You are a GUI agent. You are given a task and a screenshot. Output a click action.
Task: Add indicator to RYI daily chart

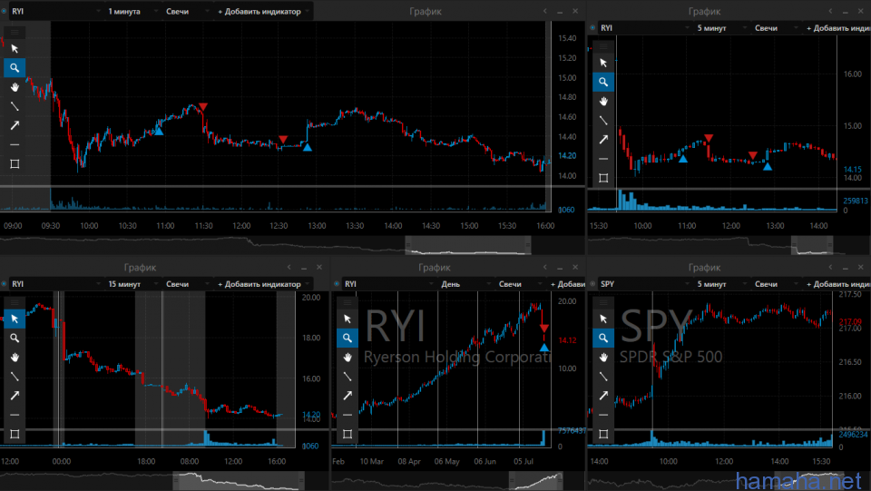(x=567, y=284)
